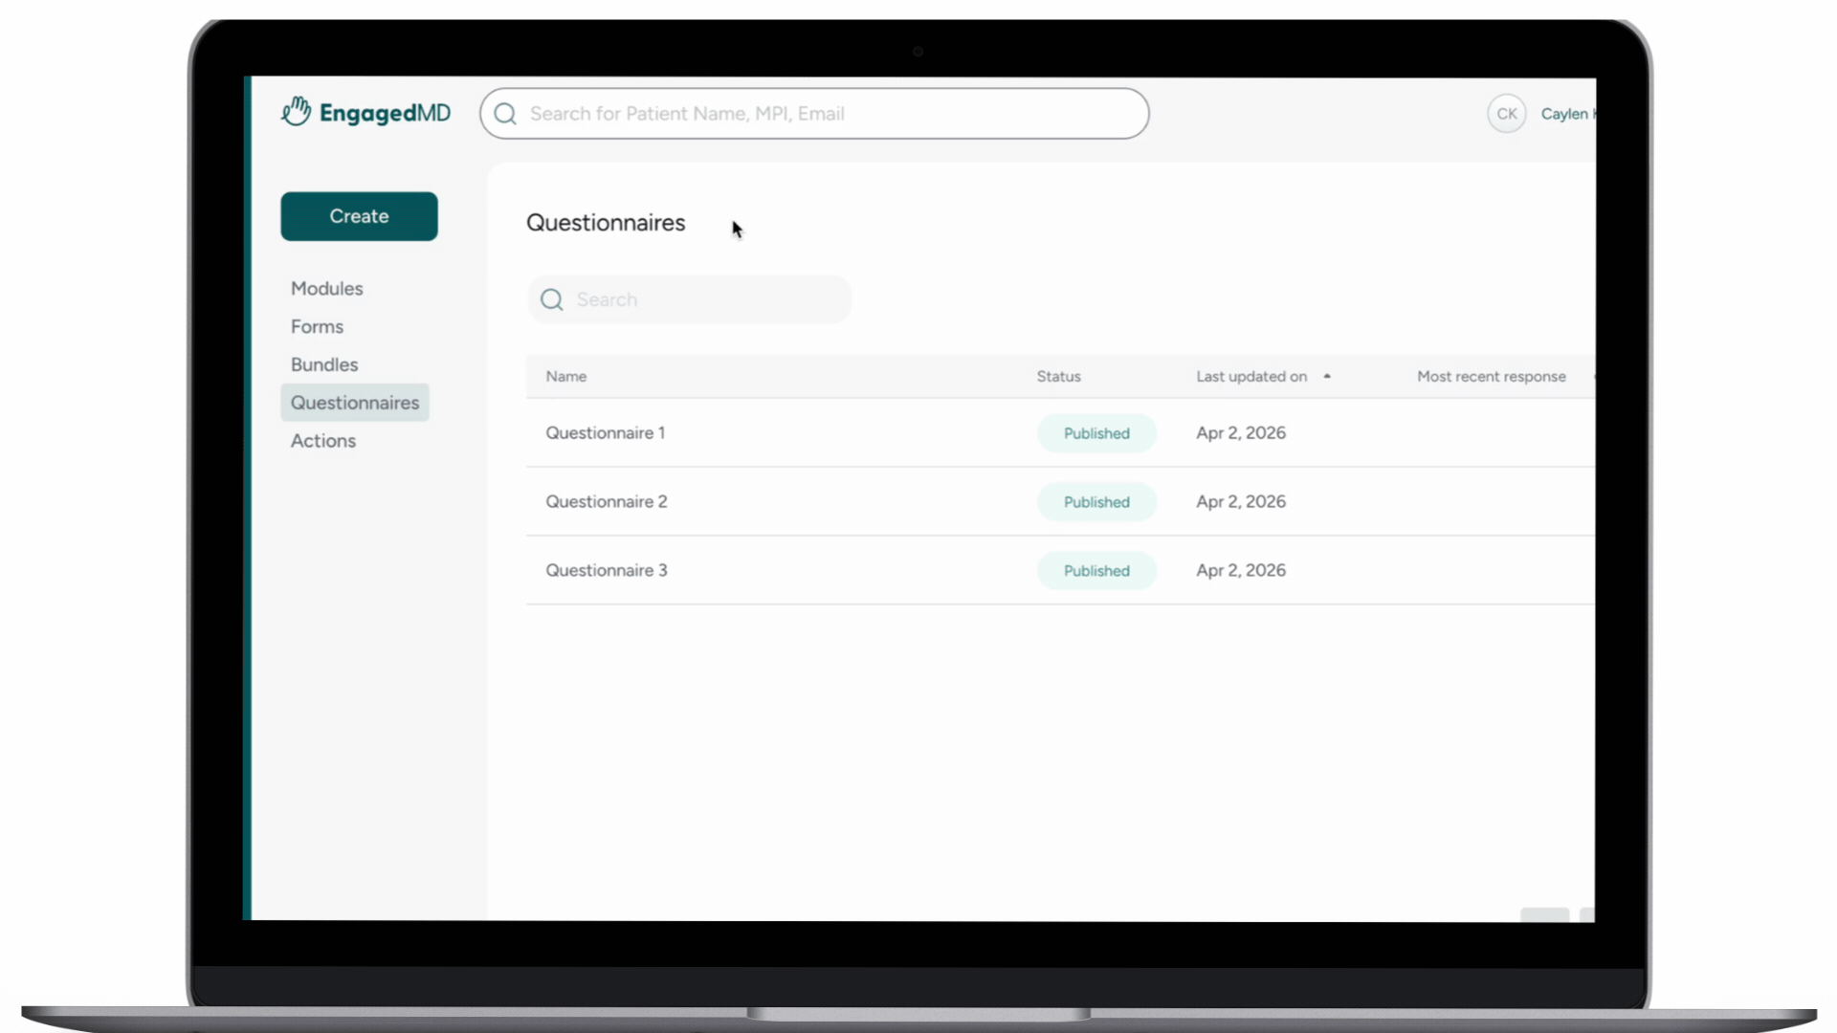Go to Forms in the sidebar

point(317,326)
